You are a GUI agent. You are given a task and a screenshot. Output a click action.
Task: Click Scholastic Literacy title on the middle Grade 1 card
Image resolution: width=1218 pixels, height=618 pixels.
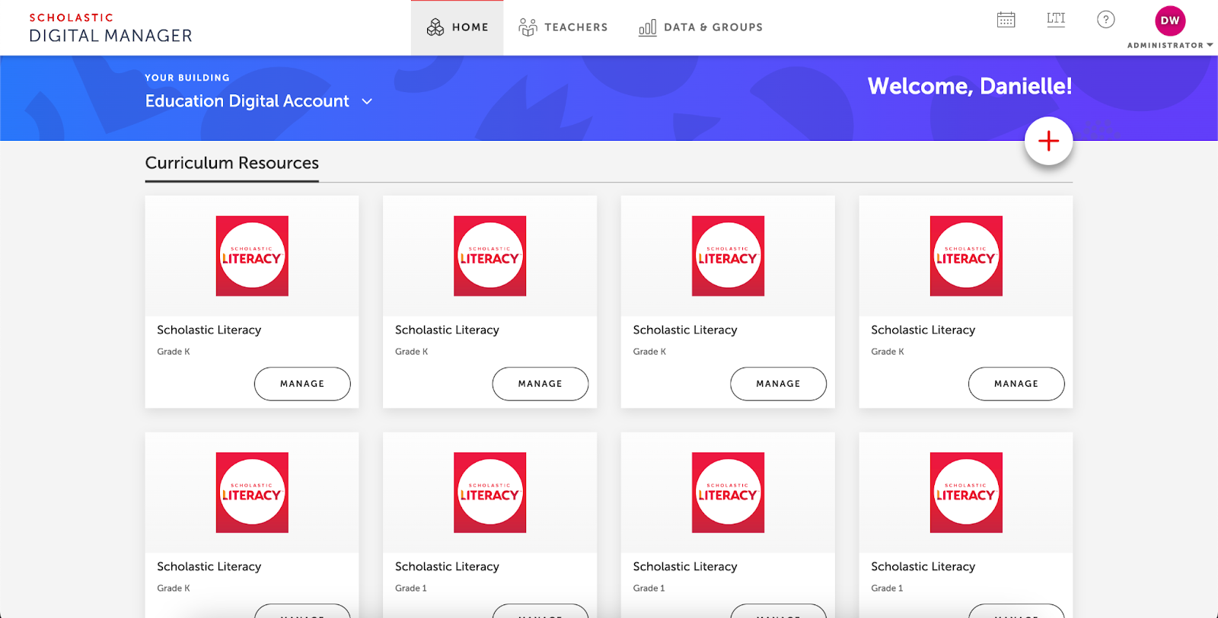(685, 566)
